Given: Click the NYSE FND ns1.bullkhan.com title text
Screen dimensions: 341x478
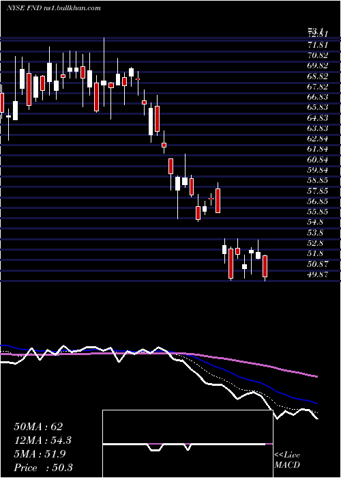Looking at the screenshot, I should 54,8.
